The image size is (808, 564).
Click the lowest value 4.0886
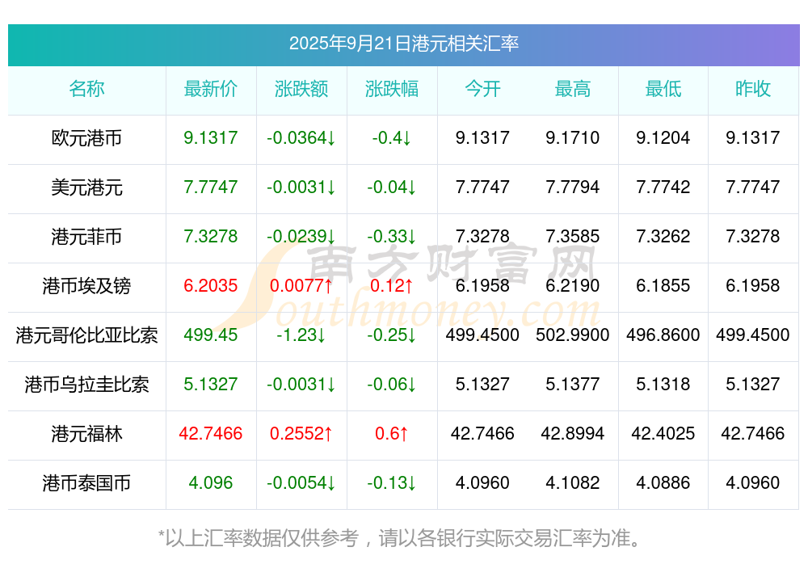tap(663, 482)
